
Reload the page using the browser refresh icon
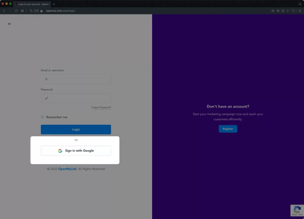16,11
